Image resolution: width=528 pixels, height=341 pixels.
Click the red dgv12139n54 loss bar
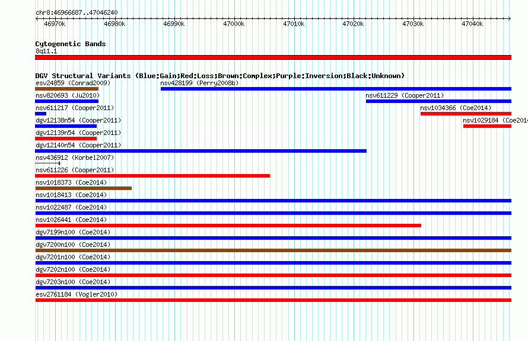point(66,139)
